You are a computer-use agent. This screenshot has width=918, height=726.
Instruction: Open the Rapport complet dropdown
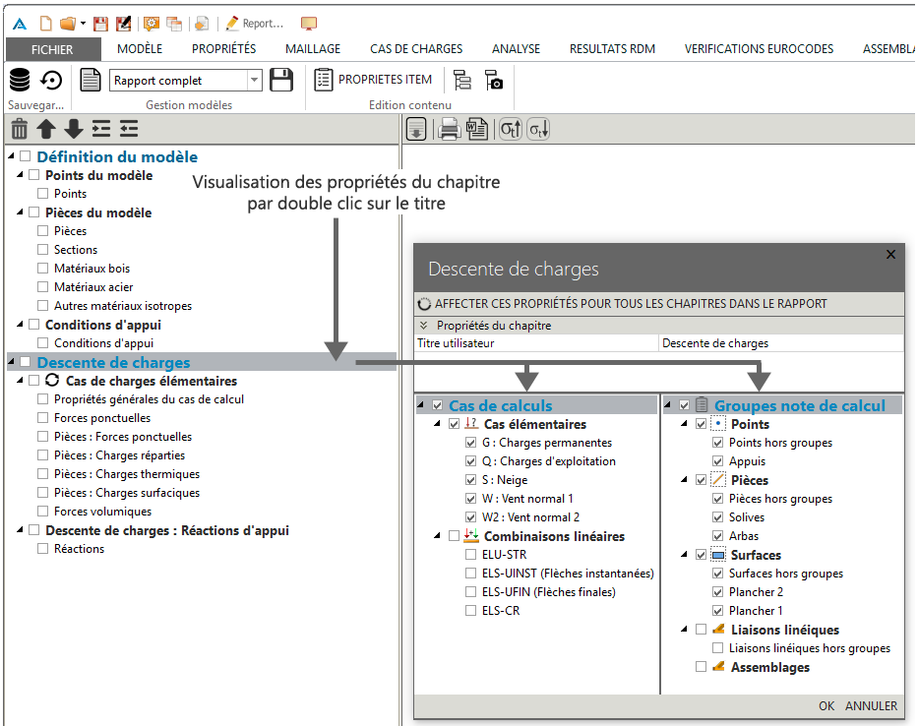pos(254,81)
